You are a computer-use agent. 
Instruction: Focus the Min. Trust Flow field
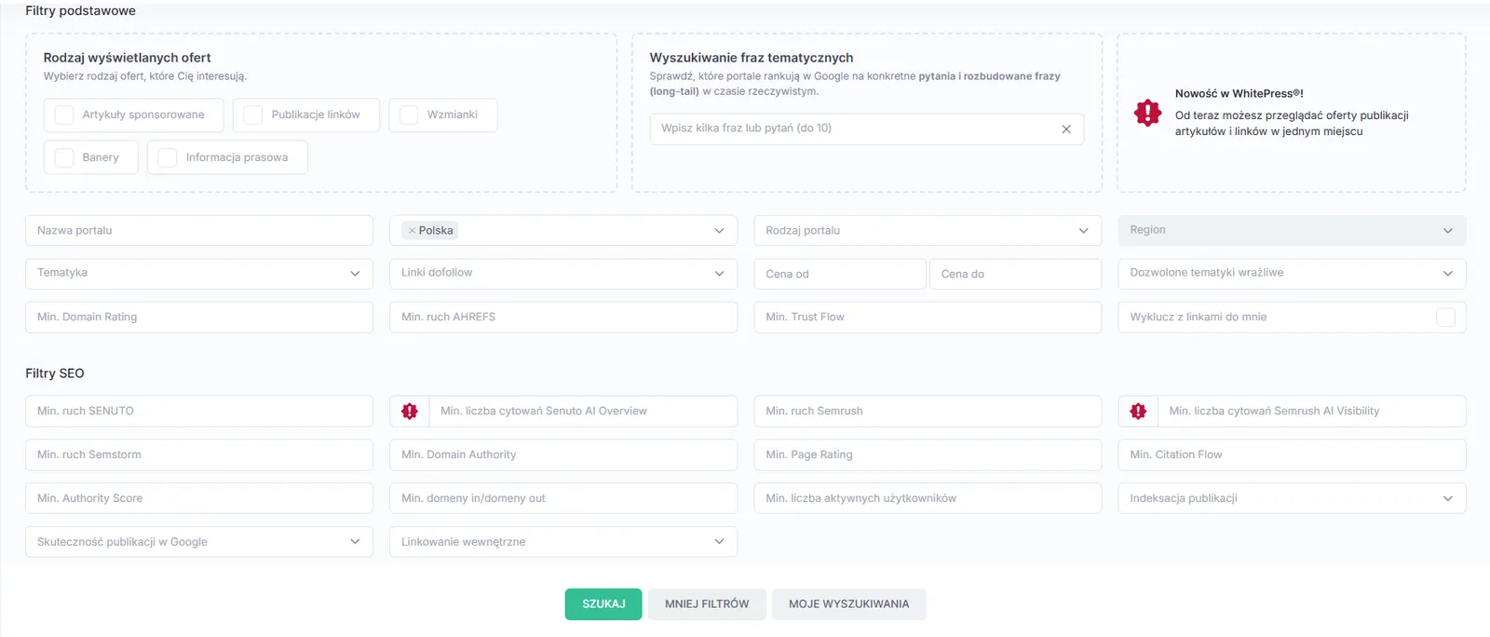[928, 318]
